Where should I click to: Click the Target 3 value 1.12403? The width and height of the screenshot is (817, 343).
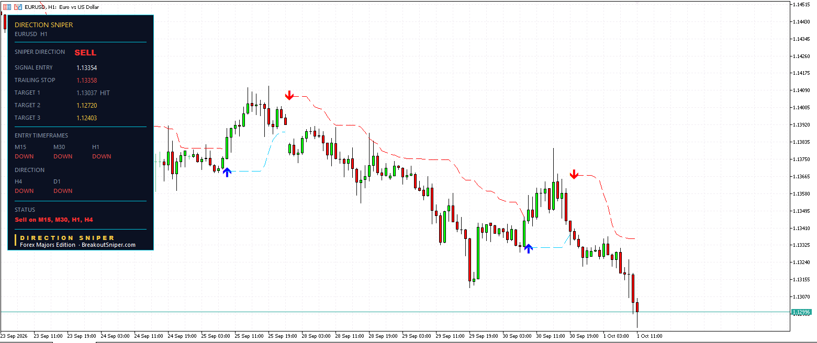[x=87, y=118]
